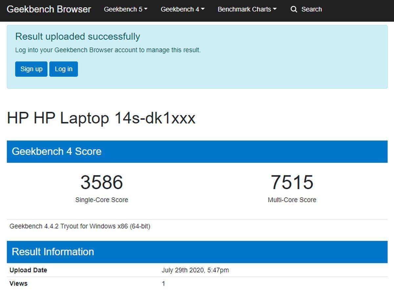Viewport: 394px width, 294px height.
Task: Expand the Geekbench 4 dropdown menu
Action: pos(183,9)
